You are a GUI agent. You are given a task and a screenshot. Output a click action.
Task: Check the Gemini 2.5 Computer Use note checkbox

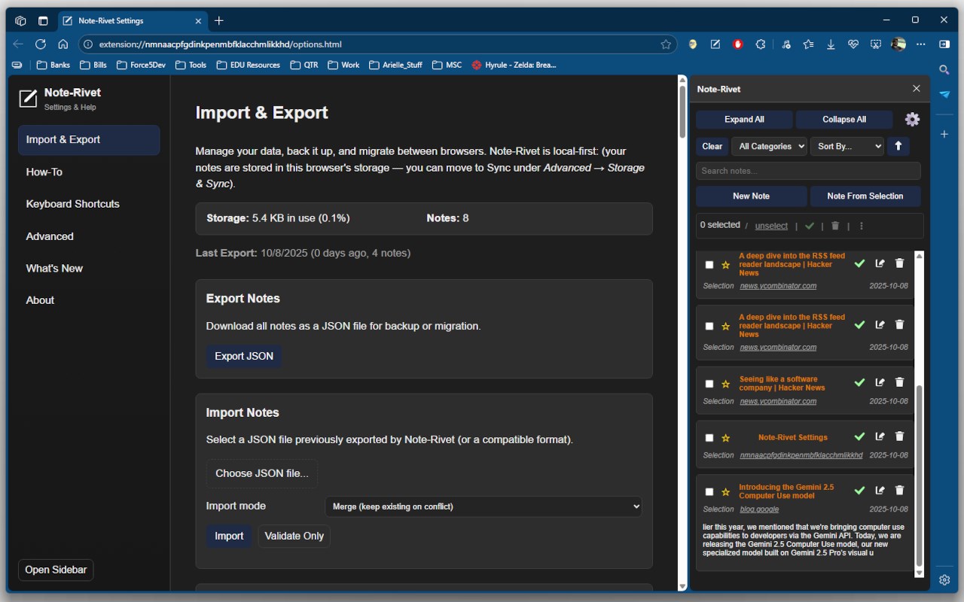click(x=709, y=492)
